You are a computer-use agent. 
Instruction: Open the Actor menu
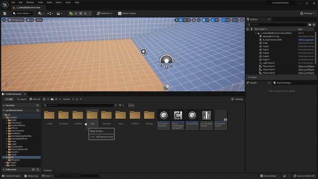coord(68,2)
